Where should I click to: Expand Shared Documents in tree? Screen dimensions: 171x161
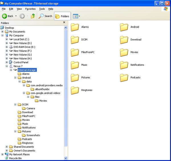point(7,147)
